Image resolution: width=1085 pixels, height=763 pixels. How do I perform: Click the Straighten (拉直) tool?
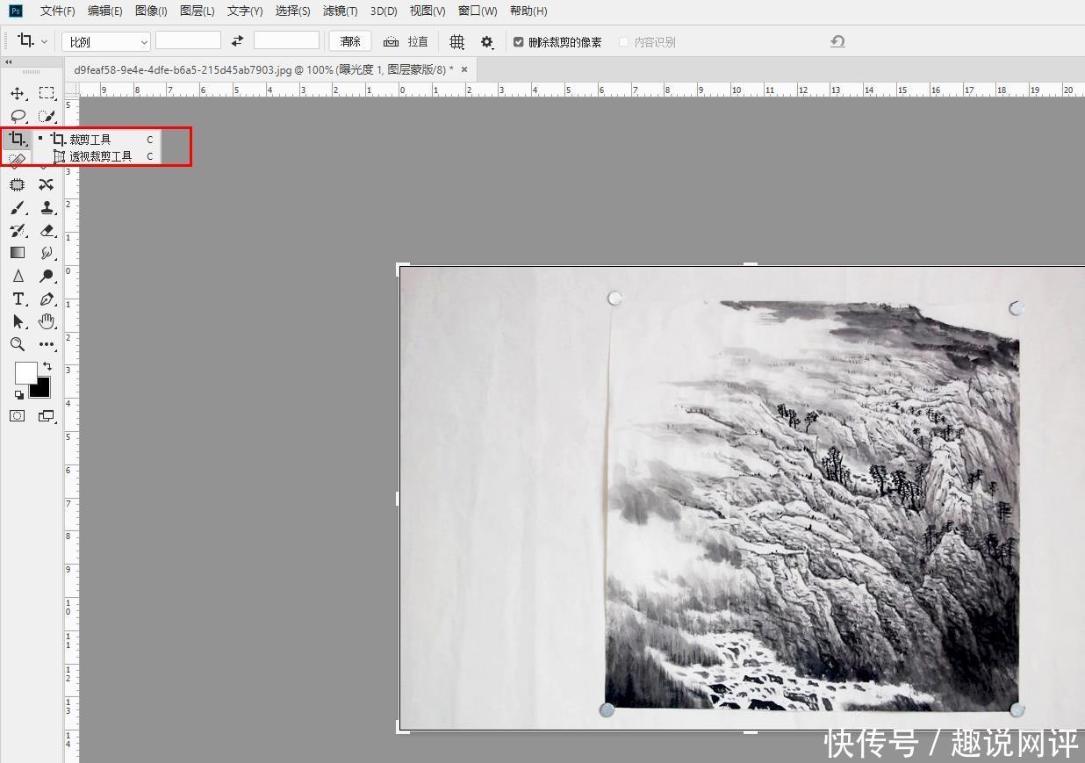406,41
